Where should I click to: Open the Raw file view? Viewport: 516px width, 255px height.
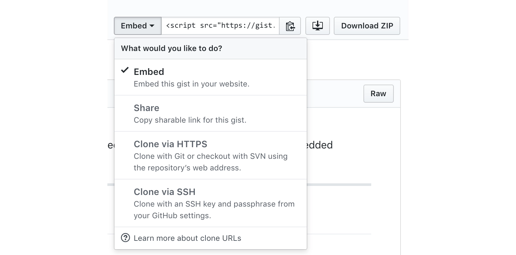(x=378, y=94)
